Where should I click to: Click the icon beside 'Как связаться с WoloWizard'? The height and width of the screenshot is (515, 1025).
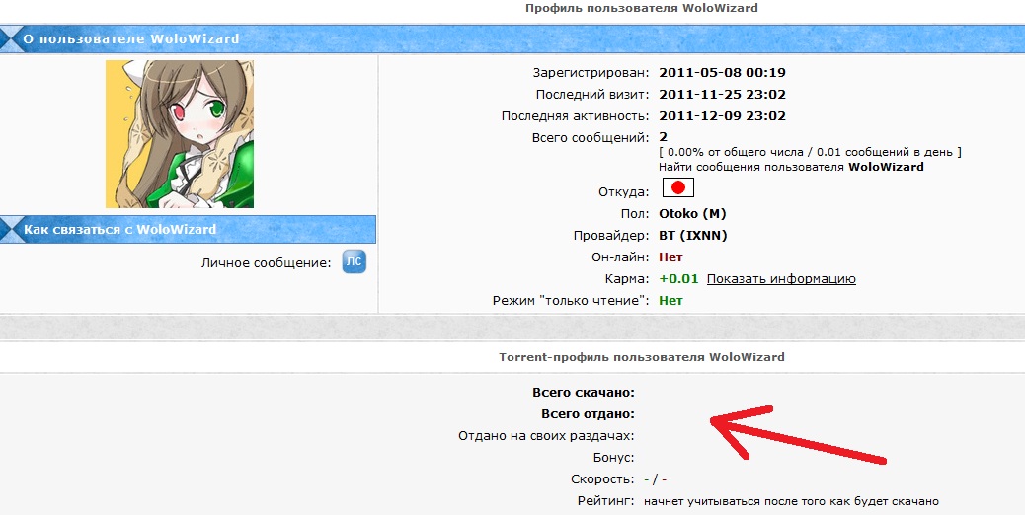coord(11,230)
